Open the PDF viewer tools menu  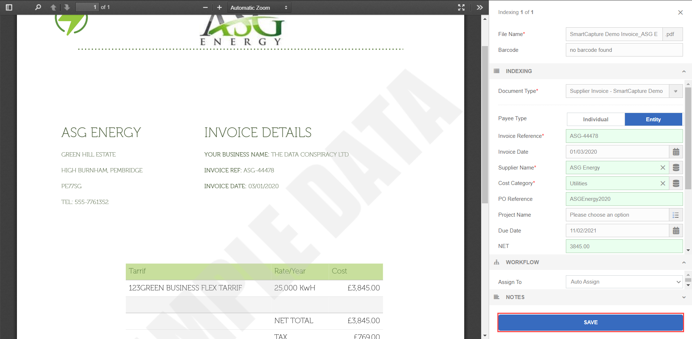[480, 8]
